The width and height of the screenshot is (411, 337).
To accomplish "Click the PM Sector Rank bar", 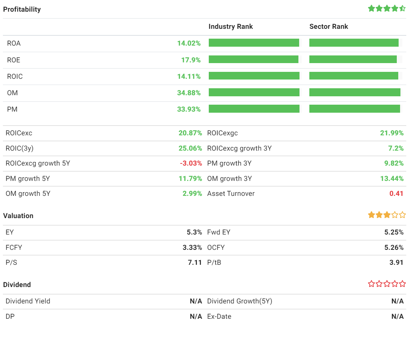I will tap(355, 109).
